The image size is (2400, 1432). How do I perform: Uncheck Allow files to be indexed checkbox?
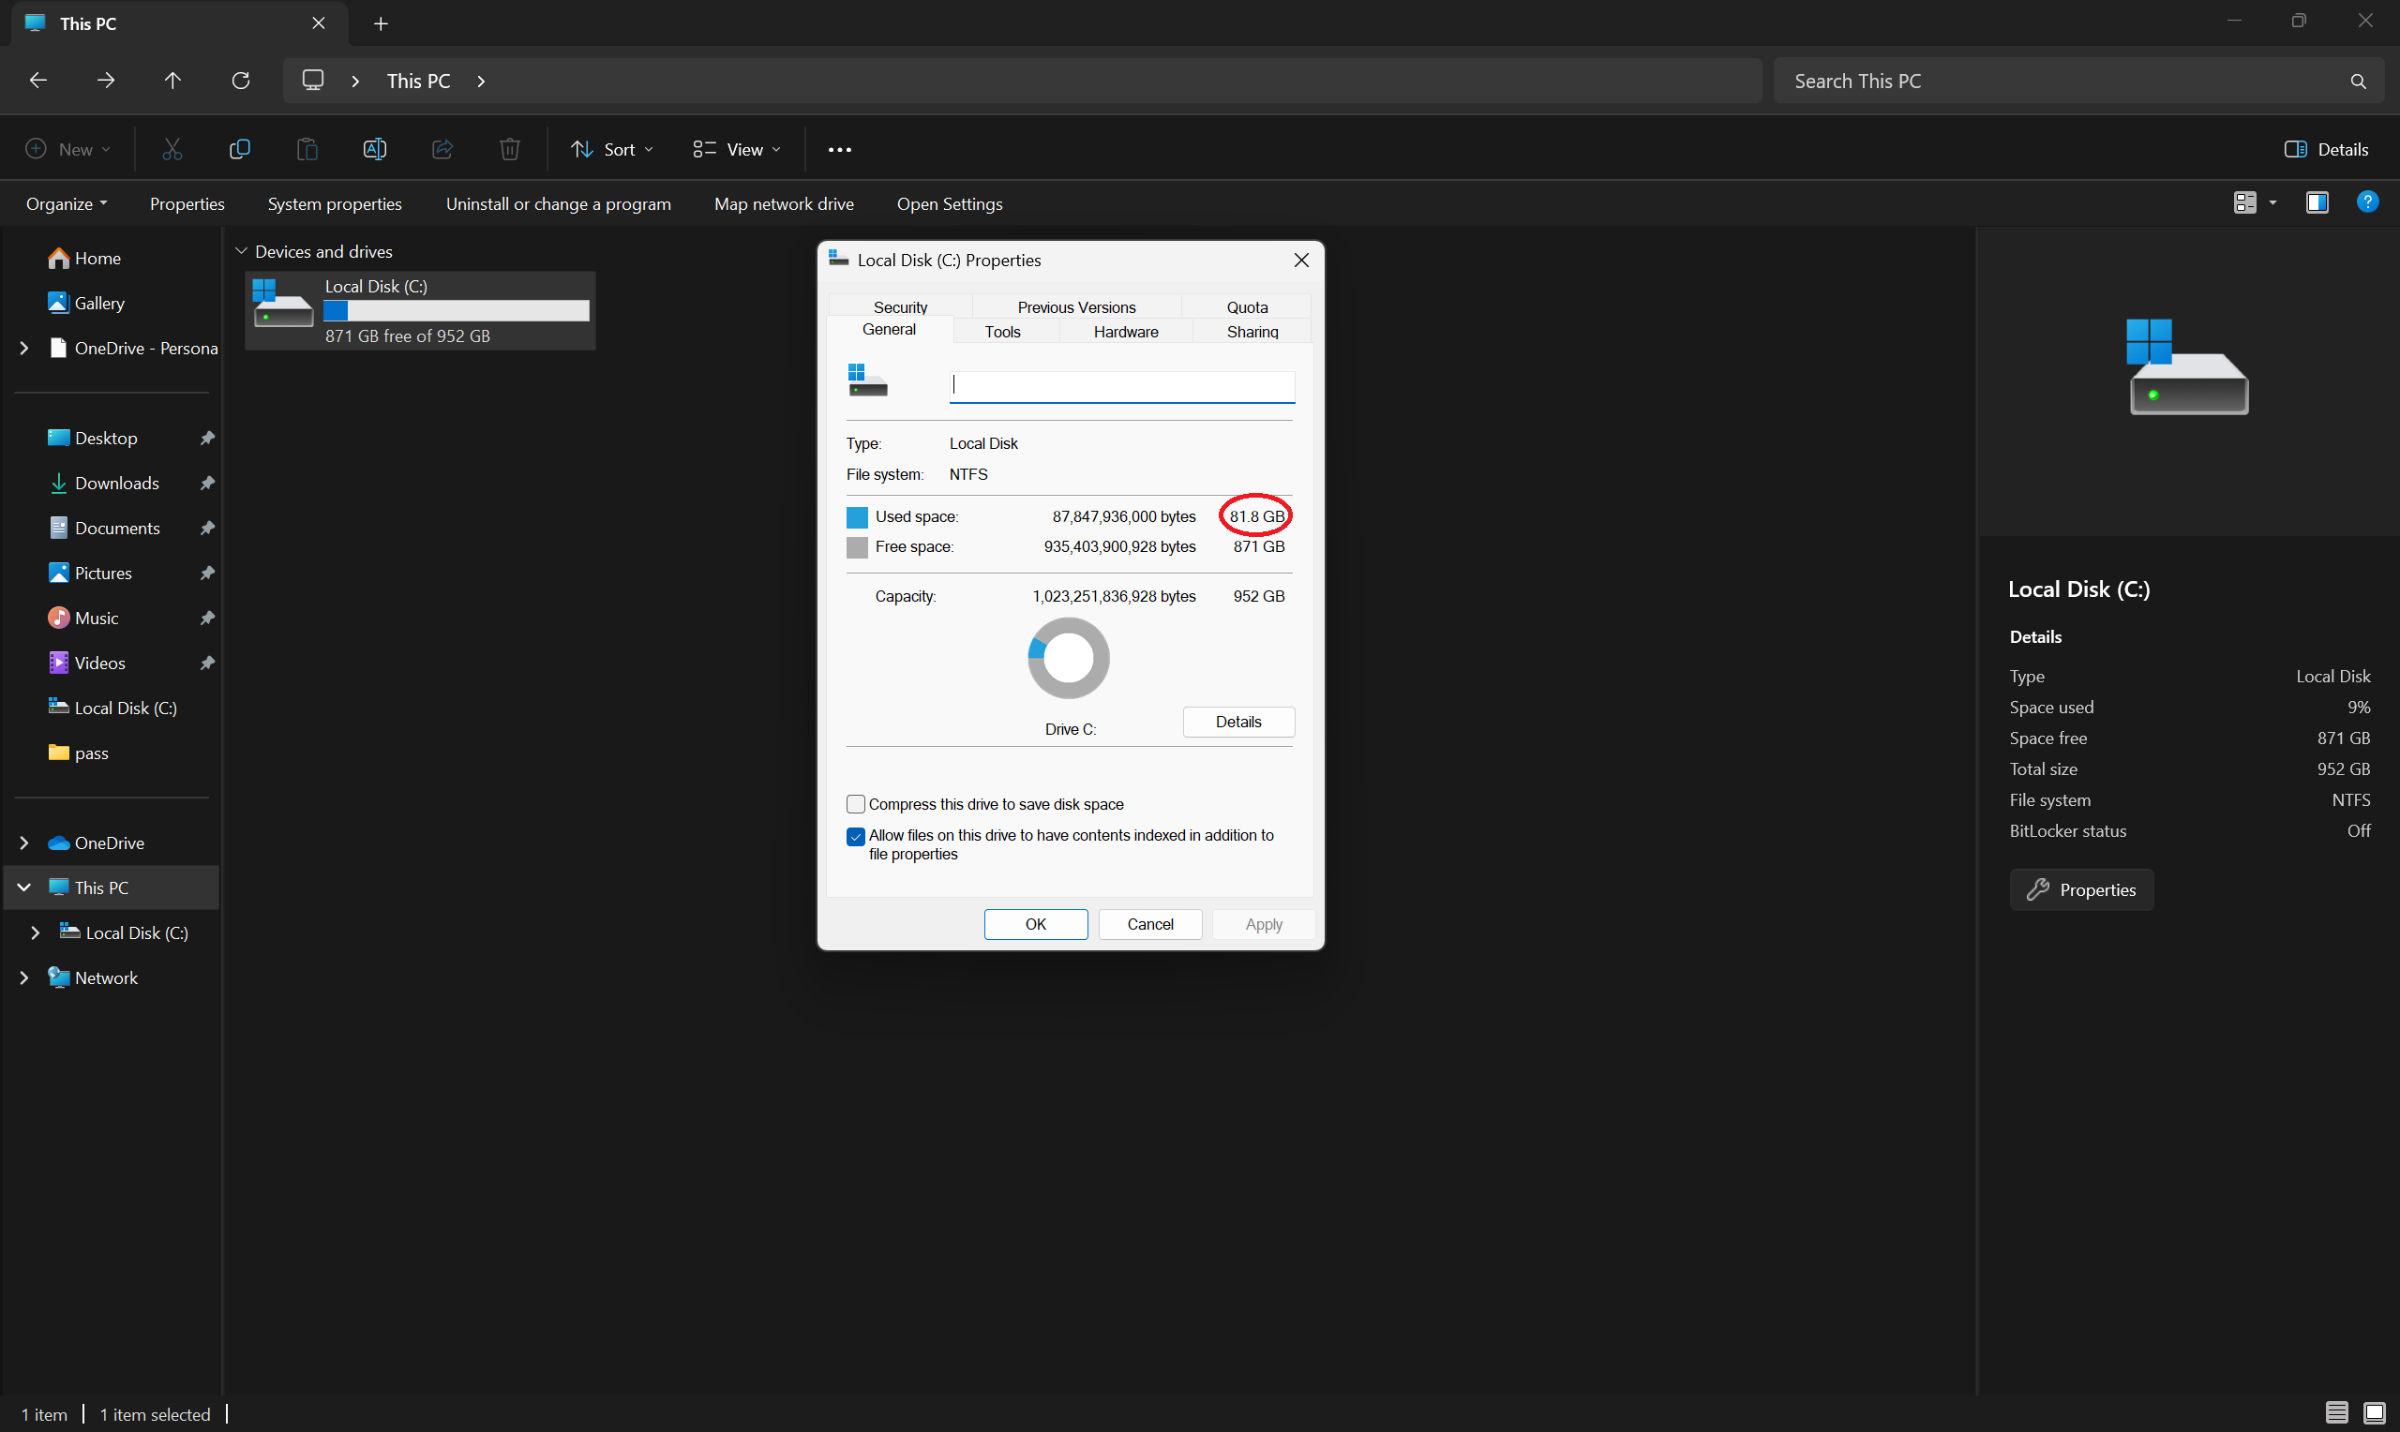(855, 836)
